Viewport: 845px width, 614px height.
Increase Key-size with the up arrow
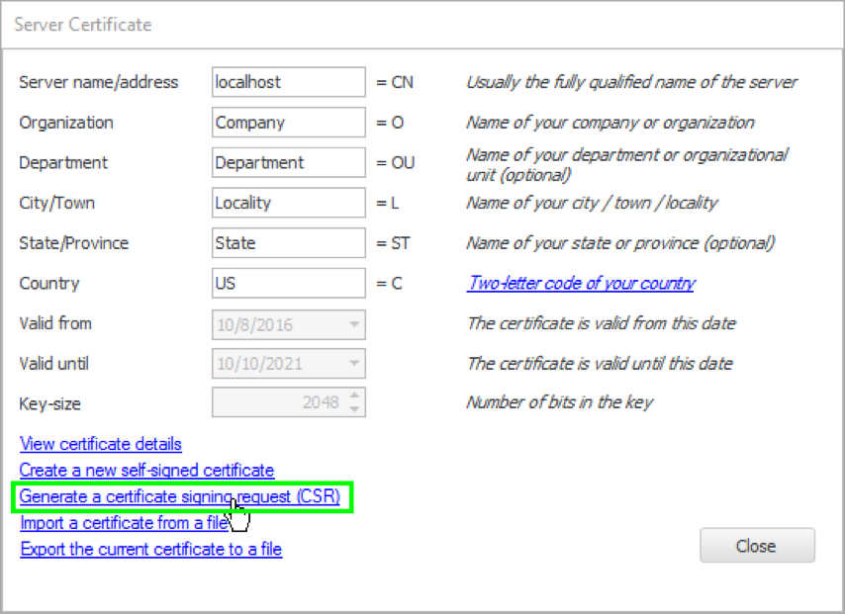pos(355,396)
